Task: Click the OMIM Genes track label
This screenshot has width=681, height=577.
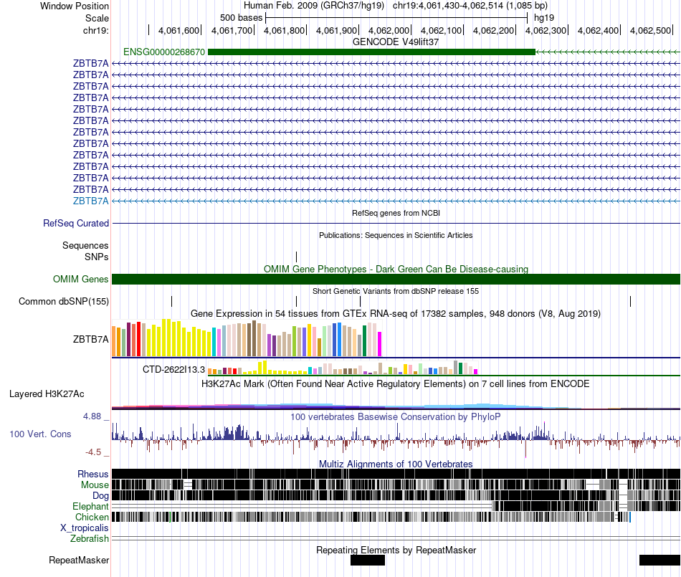Action: click(81, 279)
